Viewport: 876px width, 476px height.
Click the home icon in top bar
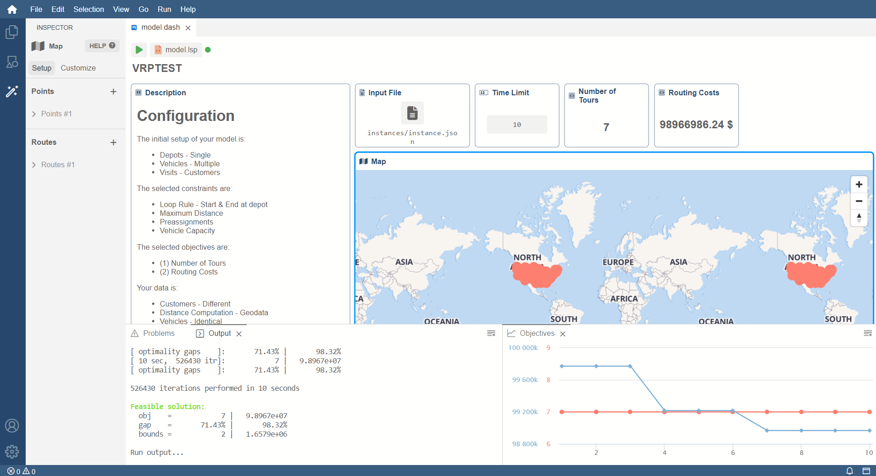pyautogui.click(x=12, y=9)
